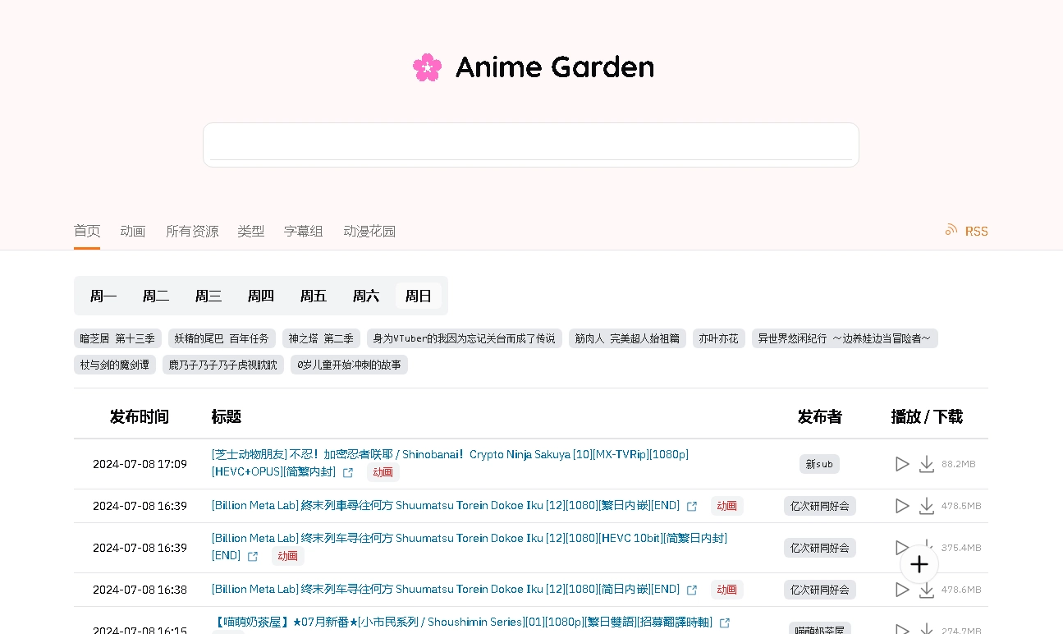Go to the 首页 navigation tab

point(87,231)
